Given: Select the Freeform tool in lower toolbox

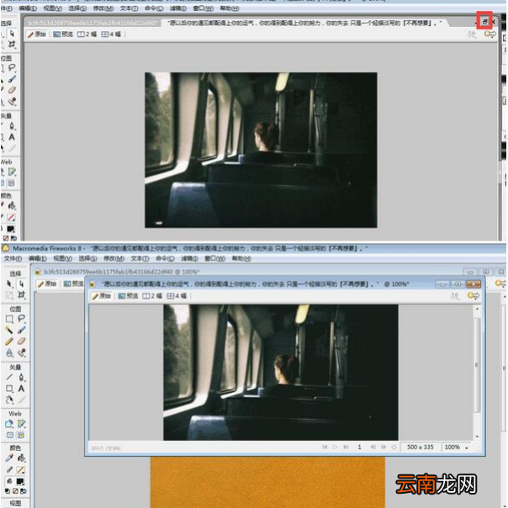Looking at the screenshot, I should pyautogui.click(x=9, y=400).
